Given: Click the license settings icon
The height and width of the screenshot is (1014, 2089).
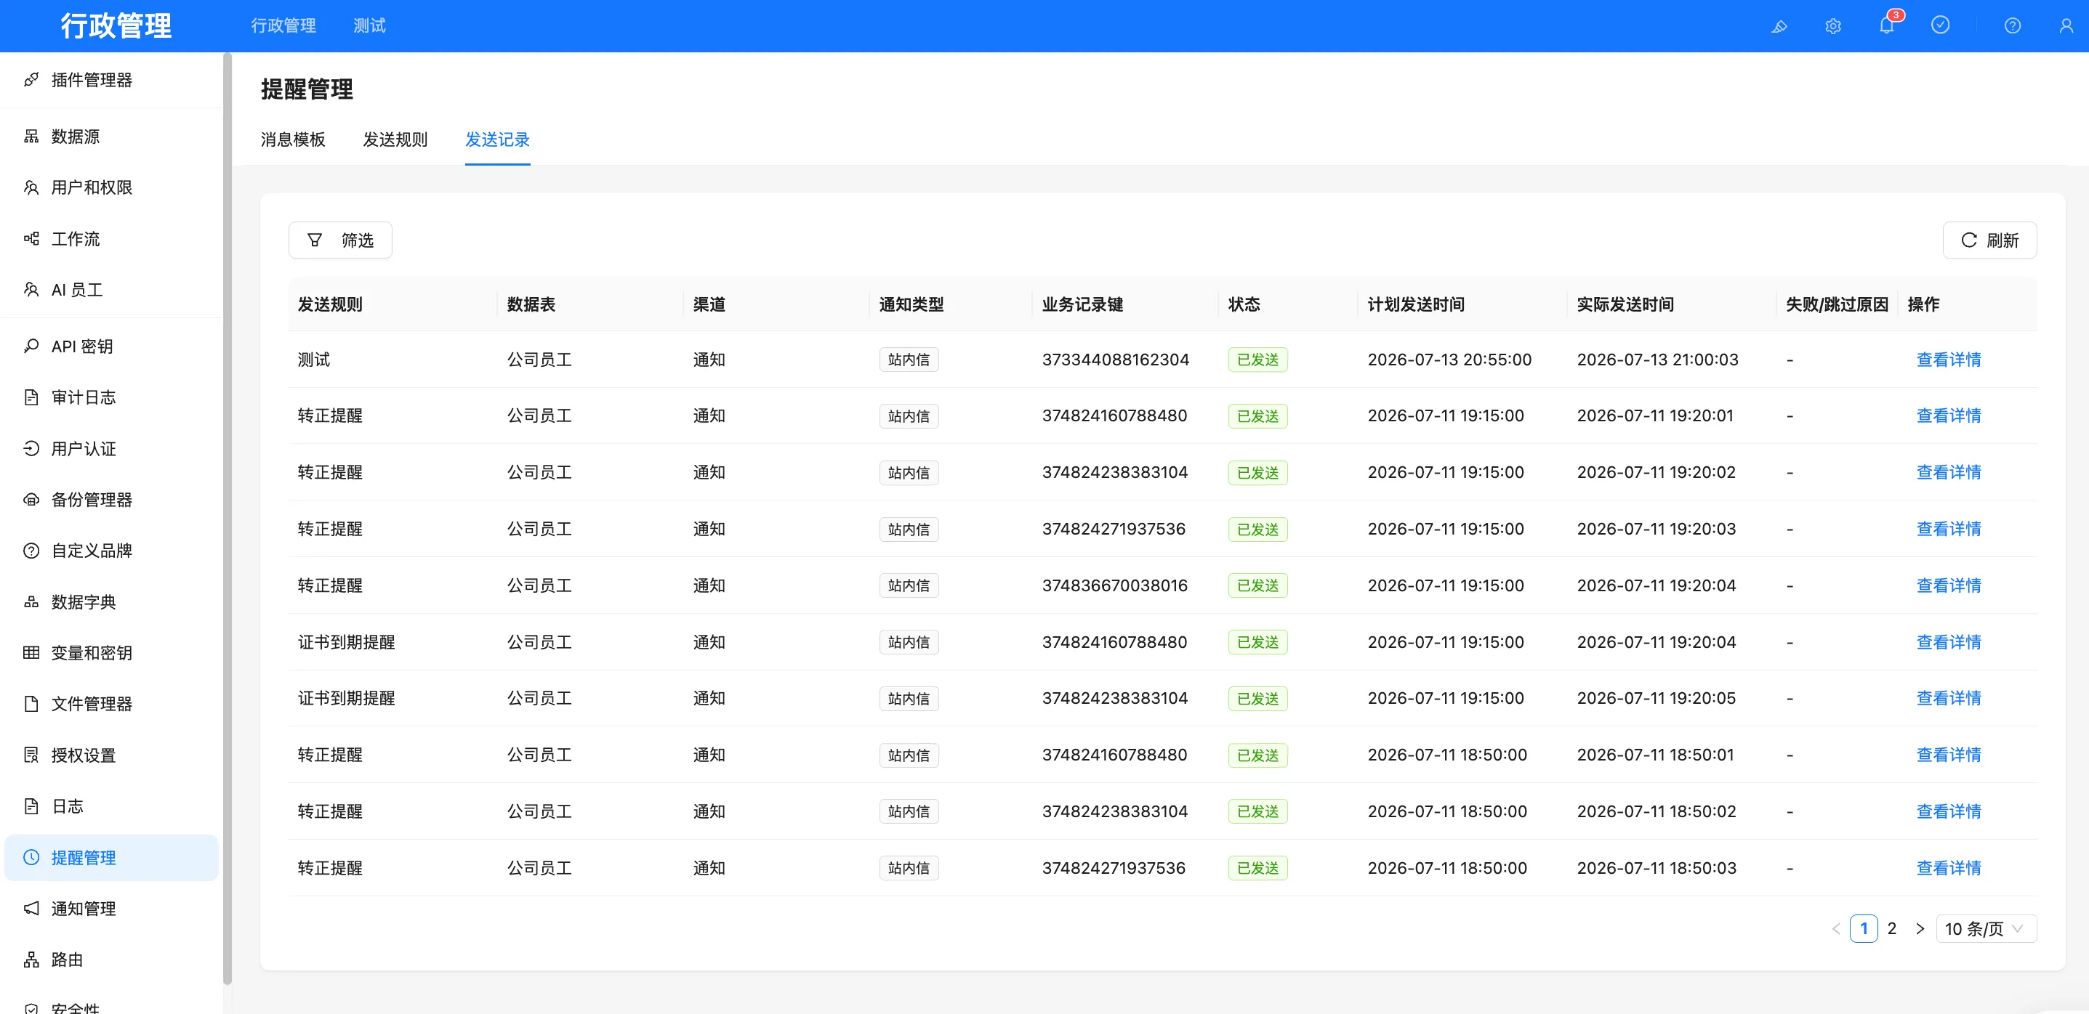Looking at the screenshot, I should click(31, 755).
